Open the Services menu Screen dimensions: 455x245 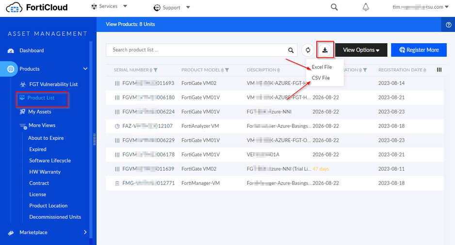point(109,6)
